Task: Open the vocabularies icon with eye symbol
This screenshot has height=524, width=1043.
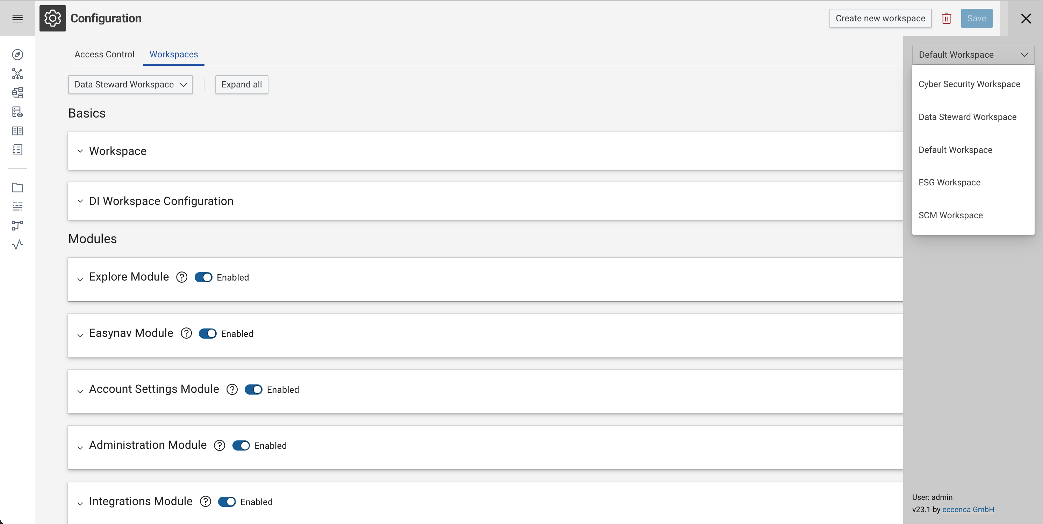Action: pos(17,112)
